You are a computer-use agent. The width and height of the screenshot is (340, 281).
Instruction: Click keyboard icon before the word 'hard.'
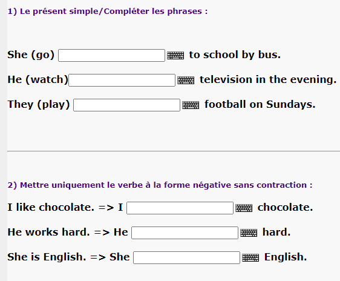[x=249, y=233]
